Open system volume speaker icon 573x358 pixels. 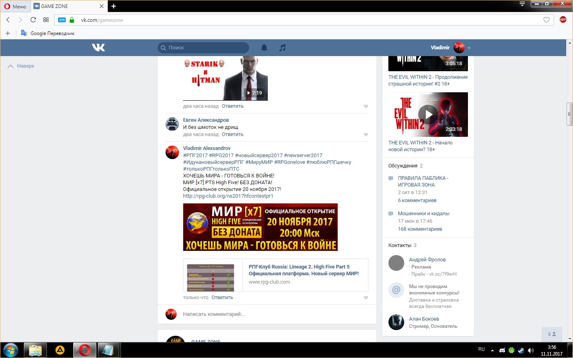click(x=530, y=350)
